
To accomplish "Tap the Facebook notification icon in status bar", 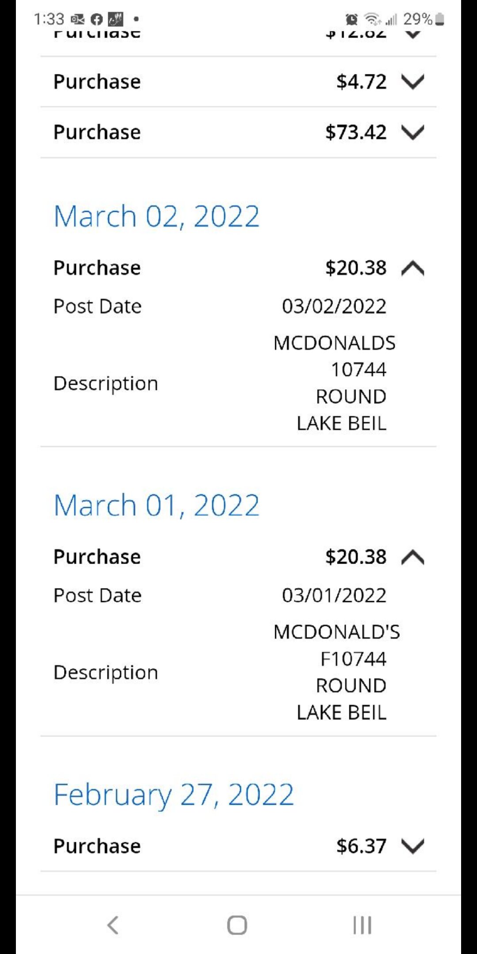I will click(96, 19).
